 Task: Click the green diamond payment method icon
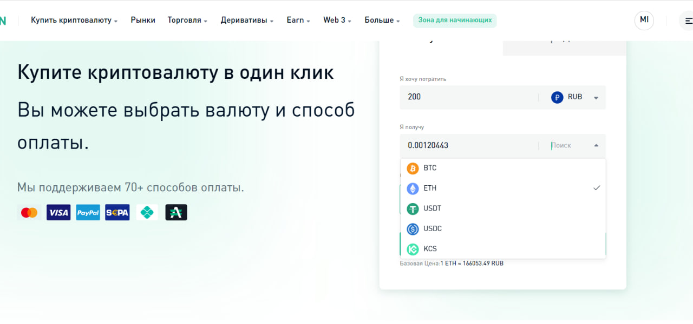(x=147, y=212)
